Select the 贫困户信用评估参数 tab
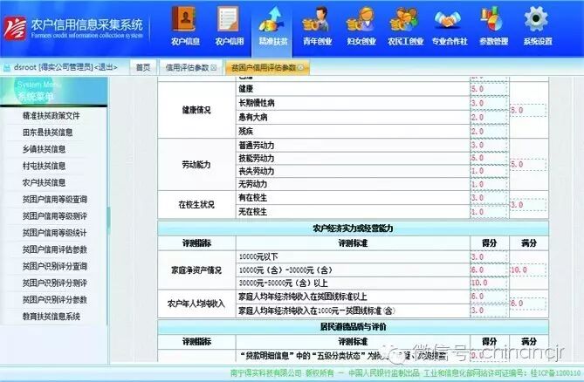The image size is (584, 382). click(x=264, y=68)
